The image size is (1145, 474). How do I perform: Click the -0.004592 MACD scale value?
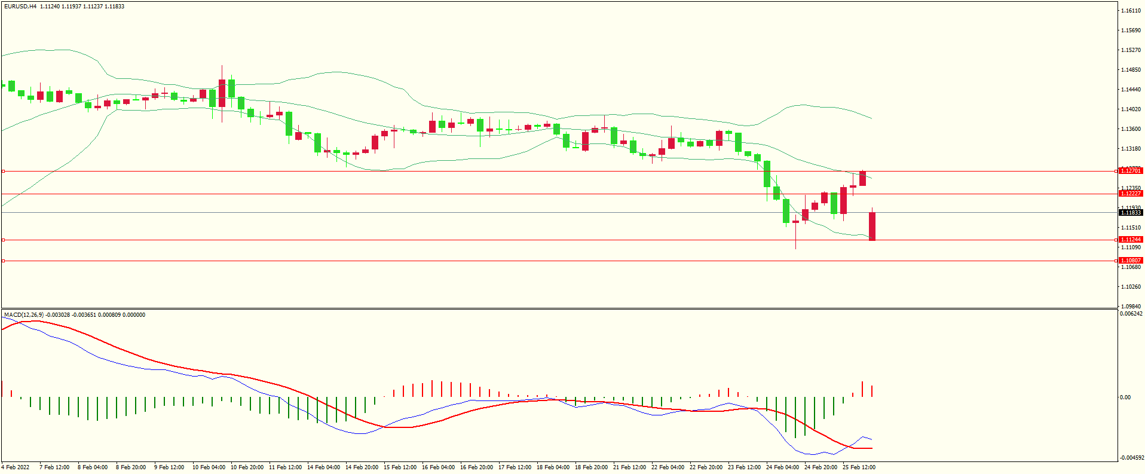(x=1131, y=458)
